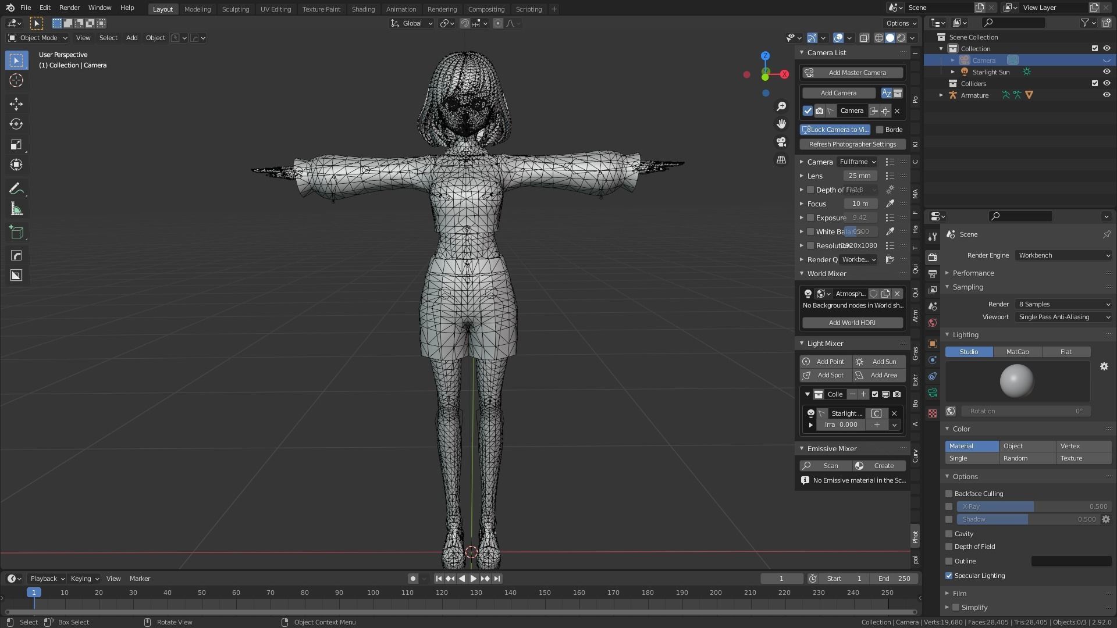The height and width of the screenshot is (628, 1117).
Task: Select the Transform tool
Action: pos(16,165)
